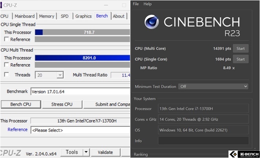260x158 pixels.
Task: Start the CPU Multi Core test
Action: [241, 48]
